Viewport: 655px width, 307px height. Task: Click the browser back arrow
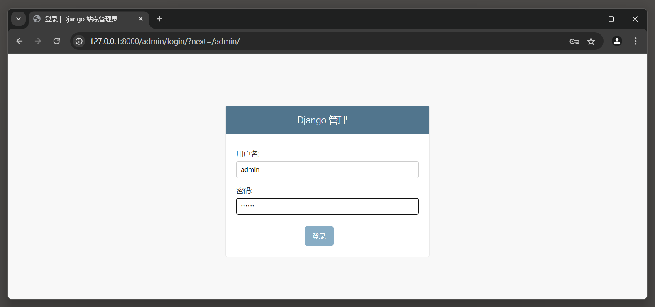point(19,41)
